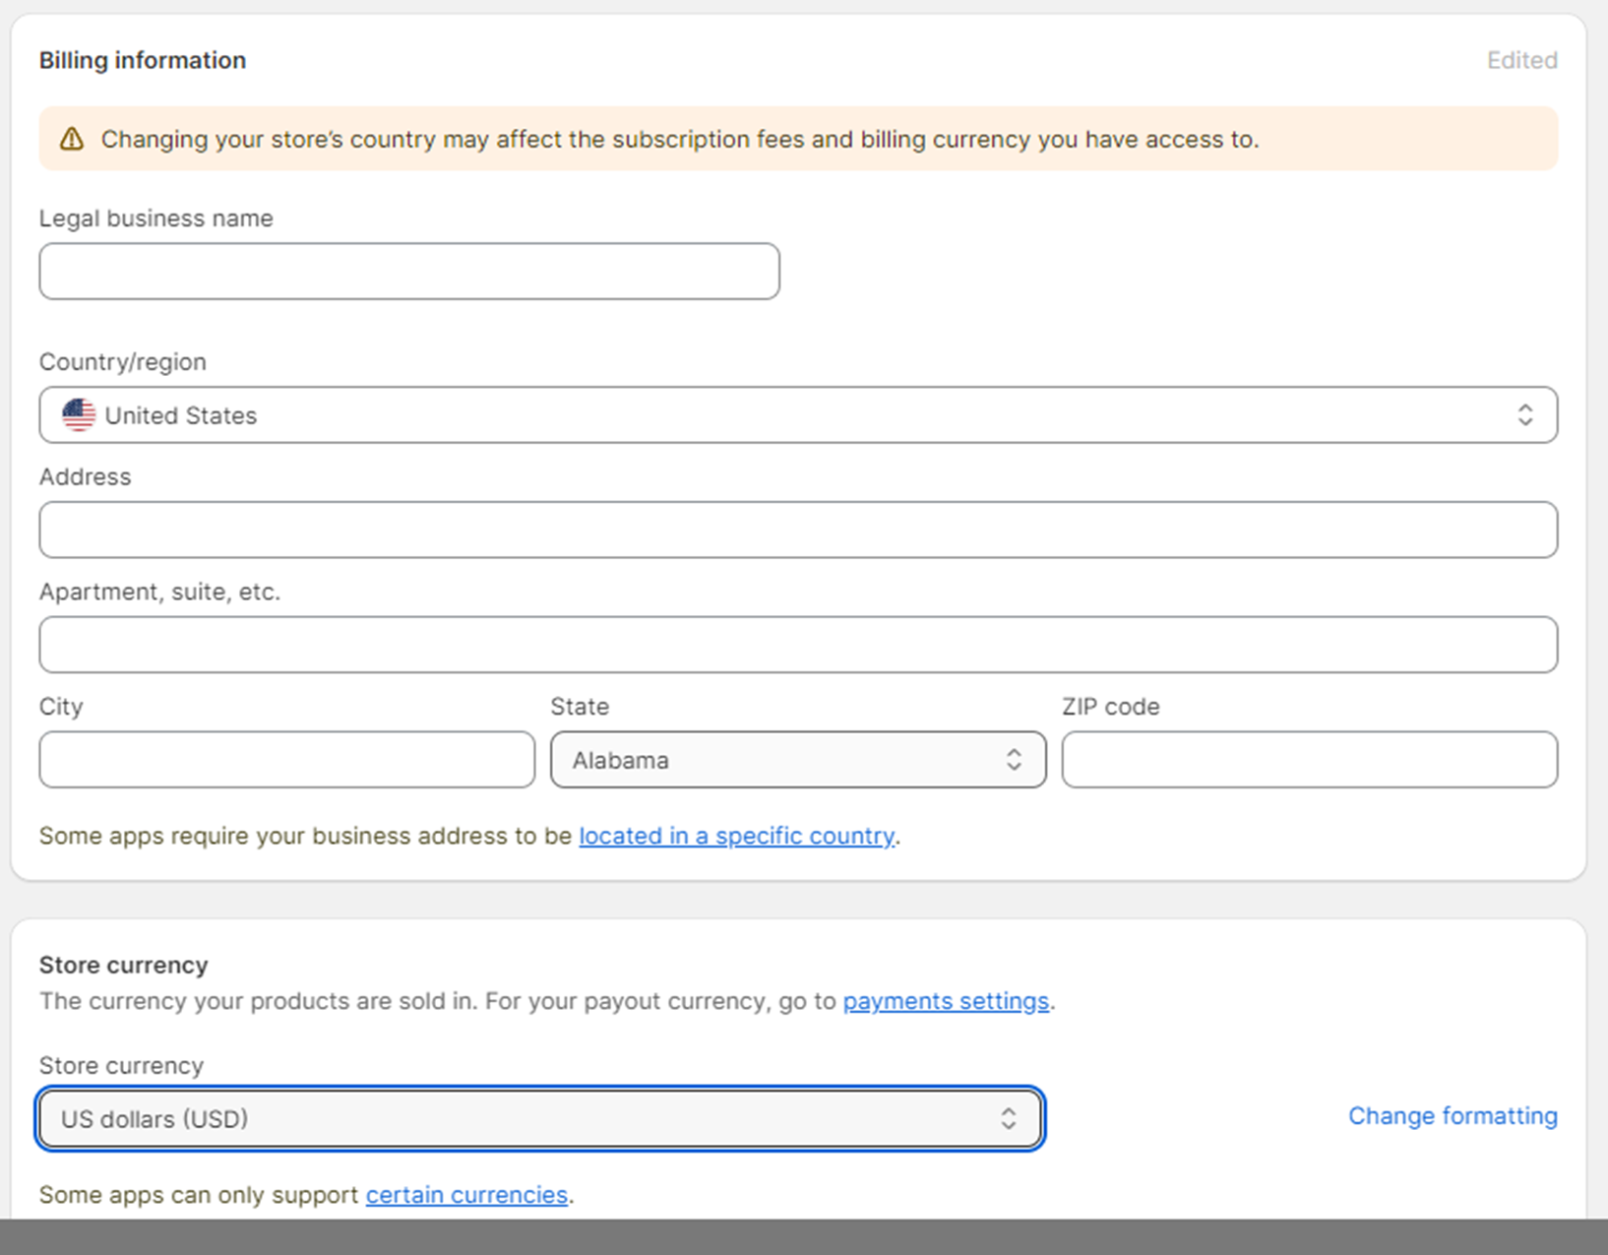
Task: Click the Apartment, suite, etc. field
Action: click(x=797, y=644)
